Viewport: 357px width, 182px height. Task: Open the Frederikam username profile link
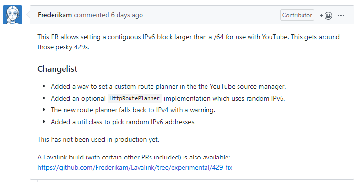click(54, 15)
